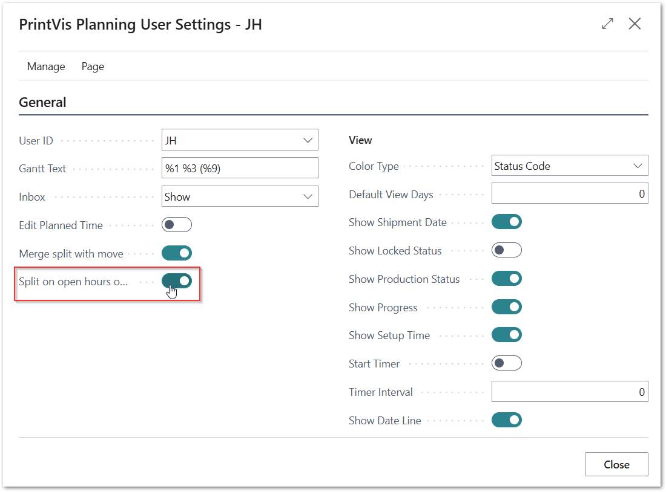This screenshot has height=492, width=666.
Task: Turn off Show Shipment Date
Action: tap(507, 222)
